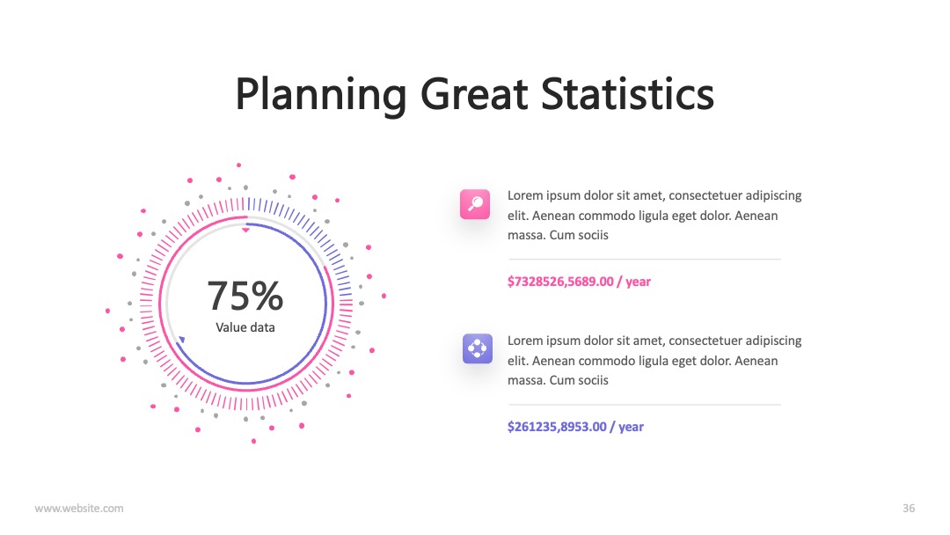Click the pink dot at the chart's bottom
Image resolution: width=950 pixels, height=535 pixels.
(x=254, y=441)
